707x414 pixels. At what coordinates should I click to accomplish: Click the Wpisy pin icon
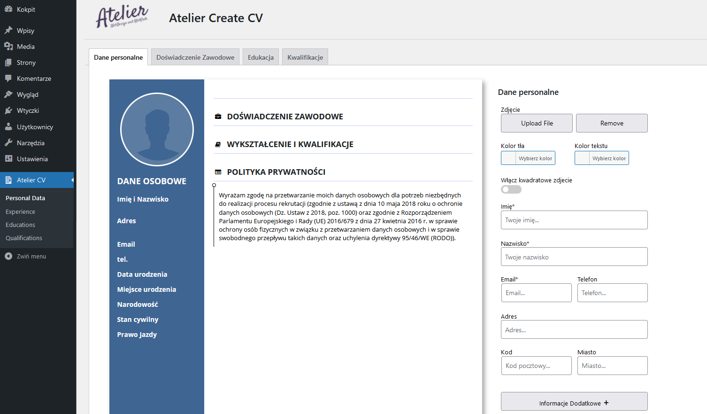8,31
